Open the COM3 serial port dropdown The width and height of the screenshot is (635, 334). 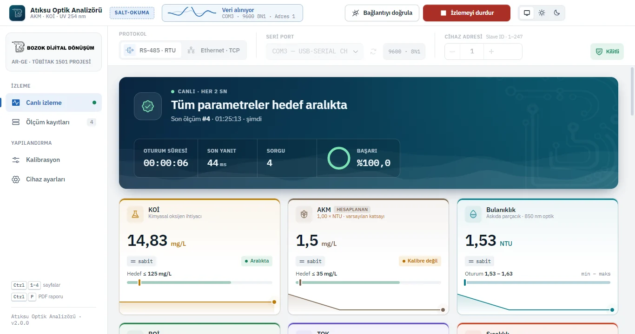(315, 51)
